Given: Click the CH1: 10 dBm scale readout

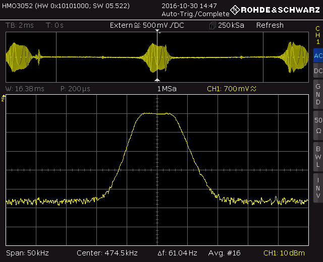Looking at the screenshot, I should click(285, 252).
